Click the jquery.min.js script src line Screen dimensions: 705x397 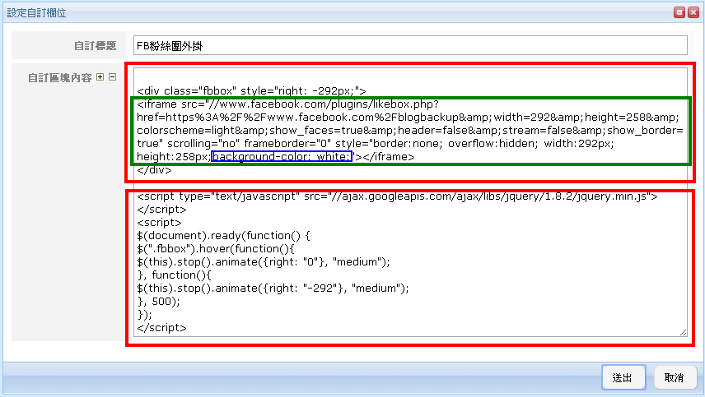pyautogui.click(x=398, y=196)
